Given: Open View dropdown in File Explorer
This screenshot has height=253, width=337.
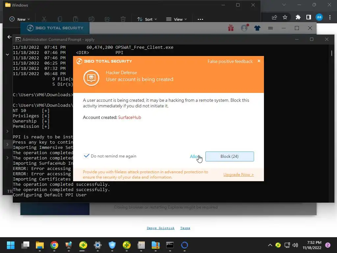Looking at the screenshot, I should point(176,19).
